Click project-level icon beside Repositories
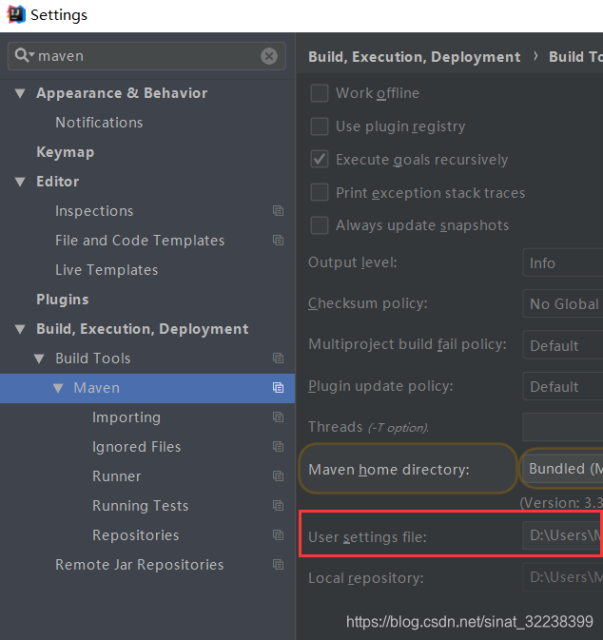Image resolution: width=603 pixels, height=640 pixels. 278,534
